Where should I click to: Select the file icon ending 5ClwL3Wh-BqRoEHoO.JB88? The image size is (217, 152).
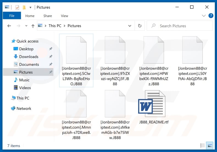point(76,50)
